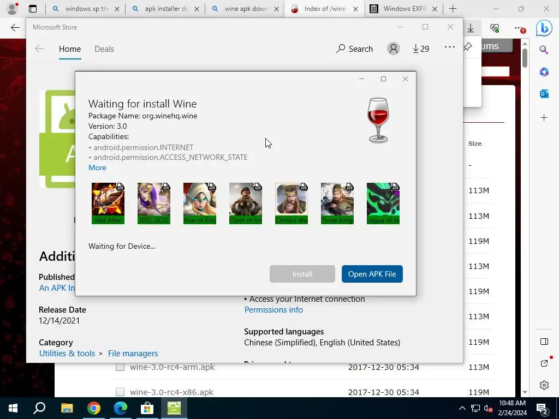
Task: Open the Permissions info link
Action: 273,310
